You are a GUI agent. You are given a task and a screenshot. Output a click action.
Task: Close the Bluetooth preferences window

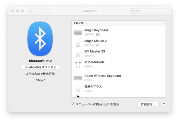tap(13, 11)
